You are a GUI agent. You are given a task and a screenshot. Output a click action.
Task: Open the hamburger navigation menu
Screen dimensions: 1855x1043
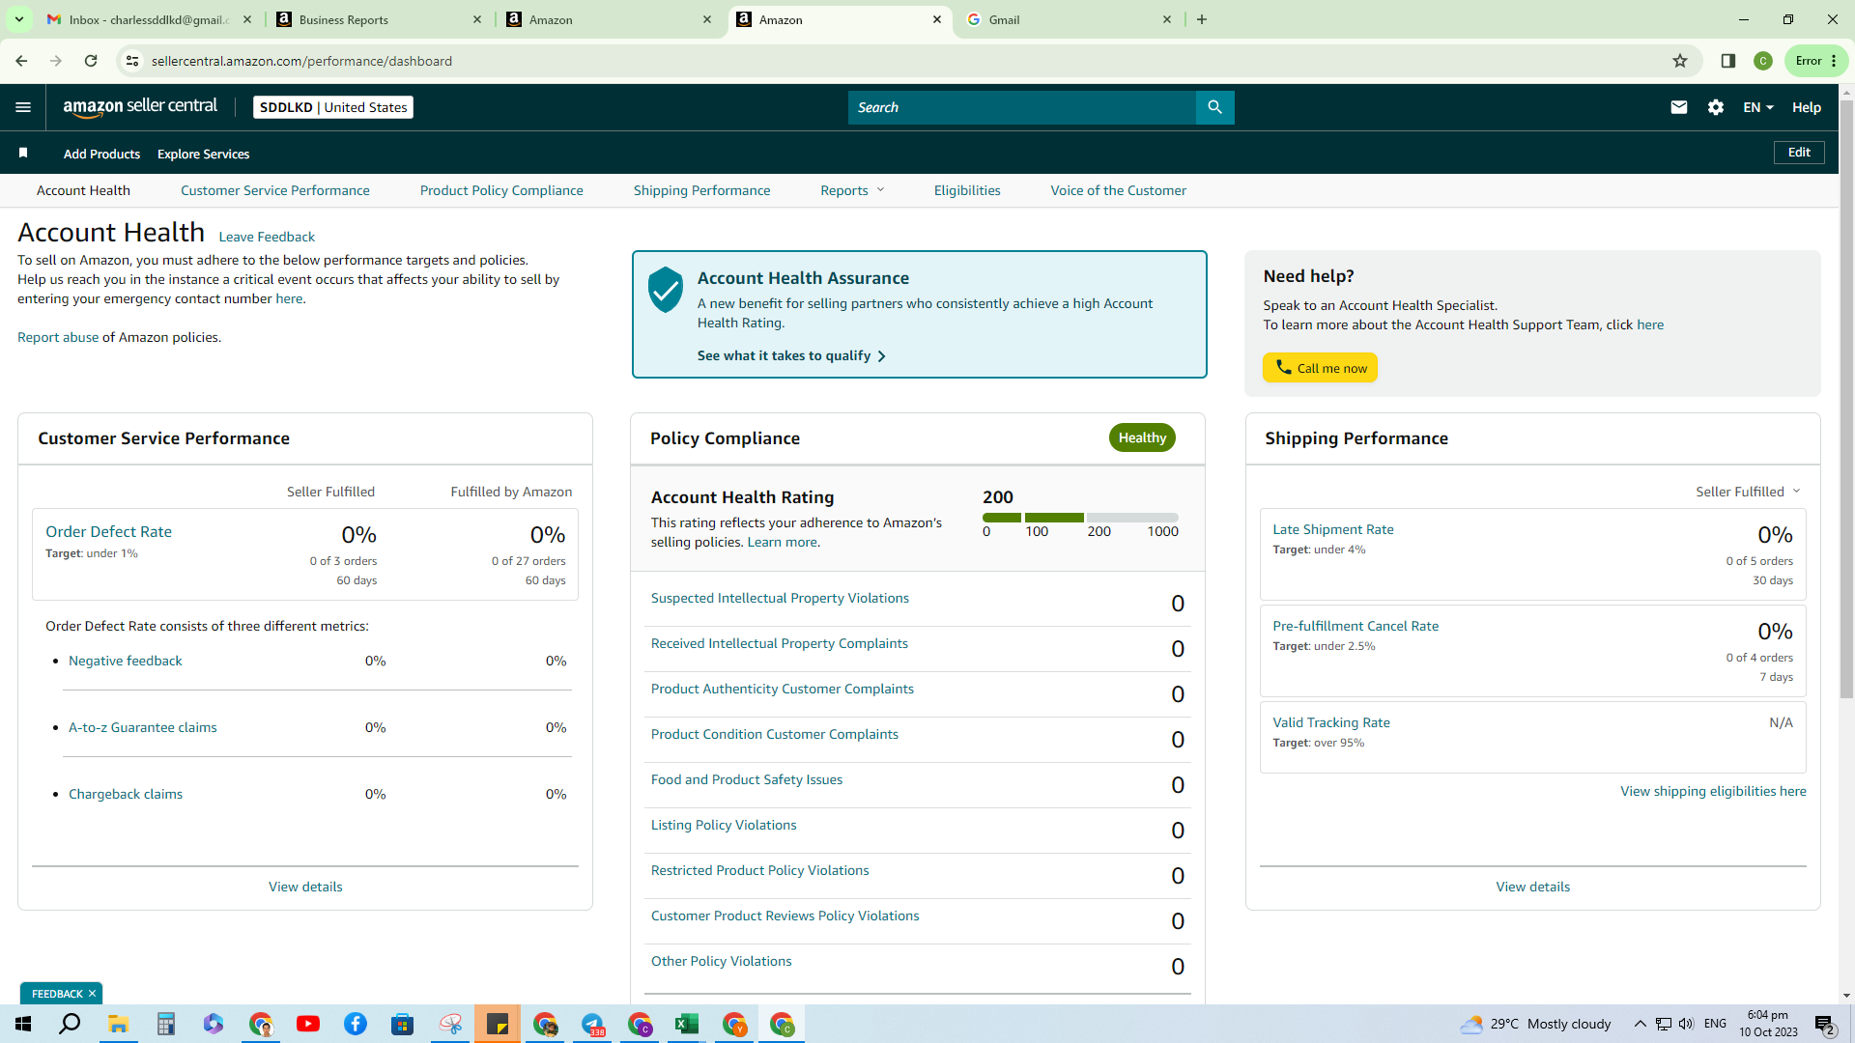(23, 107)
